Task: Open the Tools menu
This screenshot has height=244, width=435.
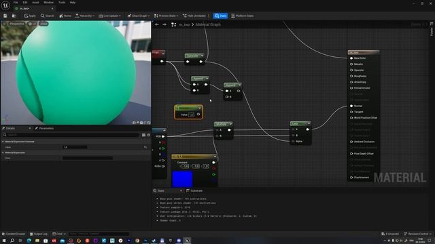Action: (62, 3)
